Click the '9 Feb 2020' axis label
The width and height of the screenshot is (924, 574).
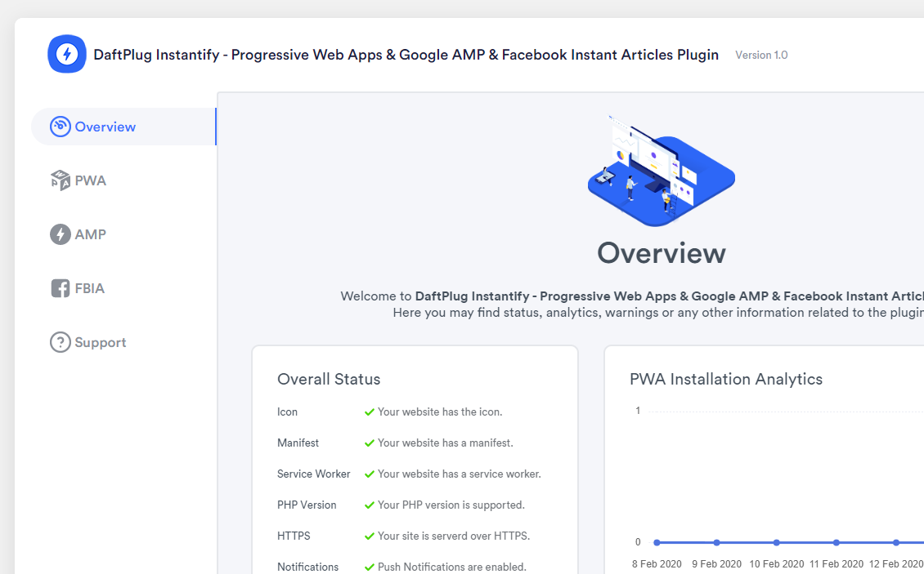pyautogui.click(x=716, y=564)
